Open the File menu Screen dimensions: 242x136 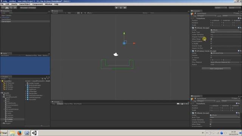point(2,4)
